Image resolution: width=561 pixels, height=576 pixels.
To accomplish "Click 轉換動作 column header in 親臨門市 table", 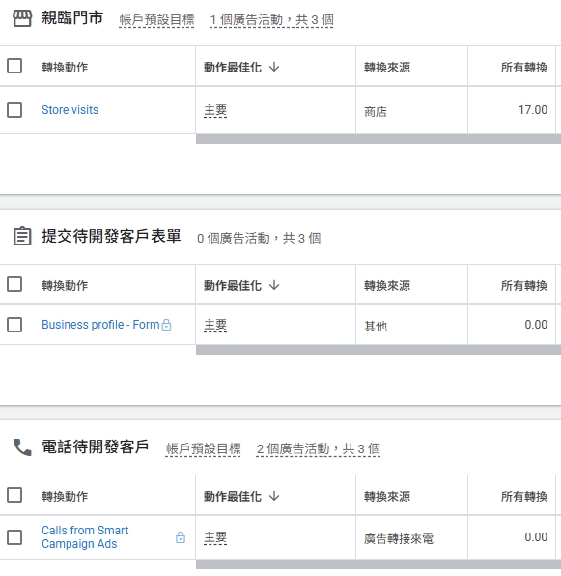I will (x=65, y=68).
